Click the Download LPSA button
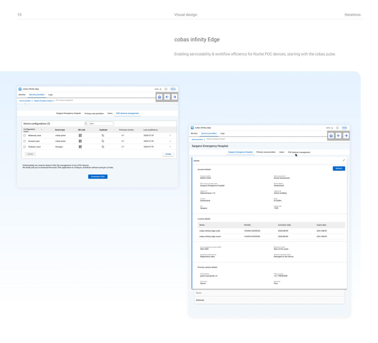Screen dimensions: 378x343 click(x=98, y=176)
